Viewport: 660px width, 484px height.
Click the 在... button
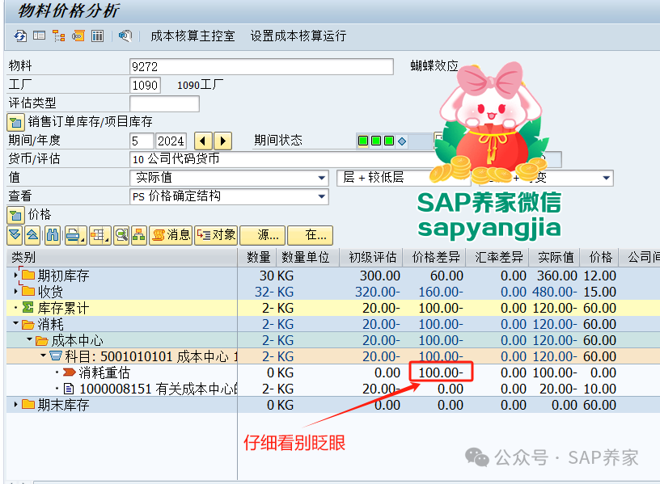pyautogui.click(x=311, y=235)
